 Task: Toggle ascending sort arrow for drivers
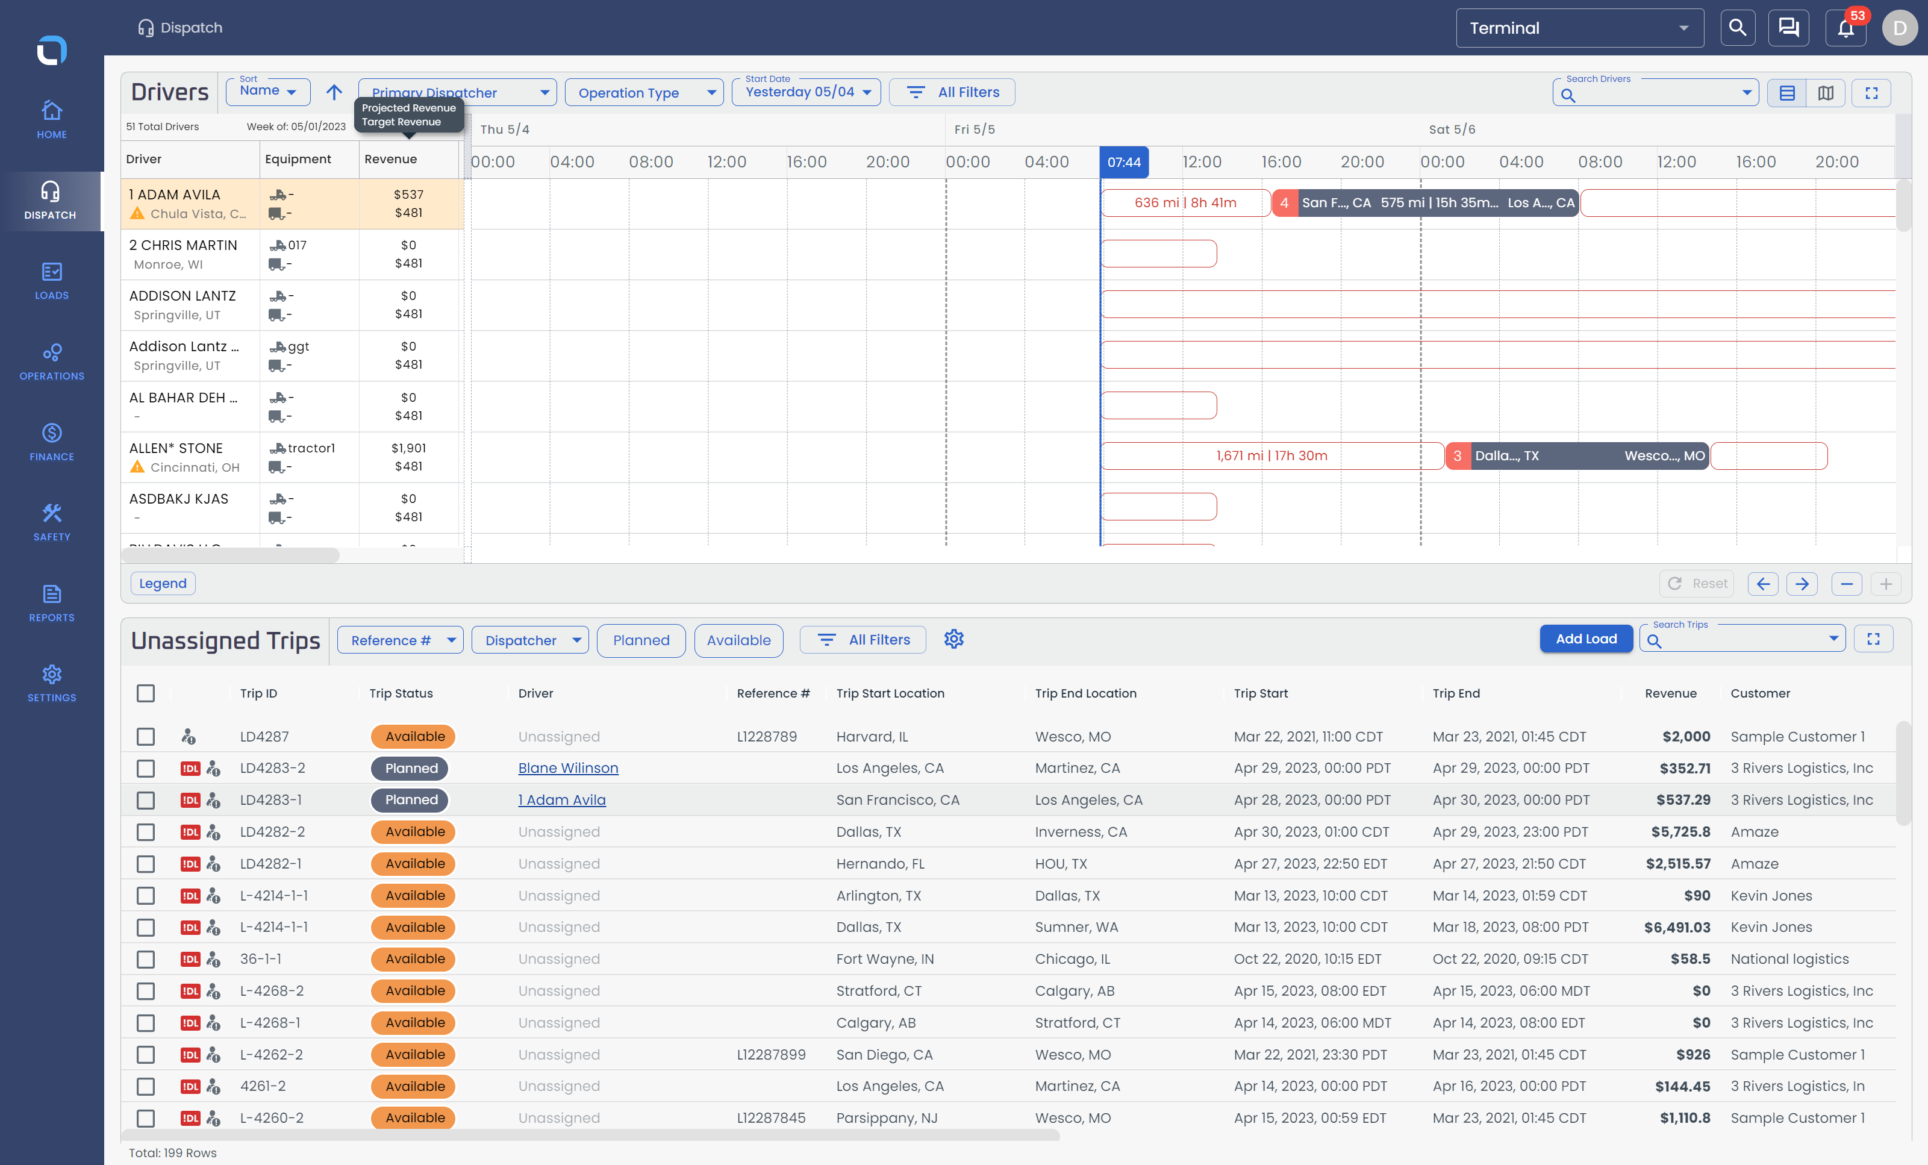(334, 92)
